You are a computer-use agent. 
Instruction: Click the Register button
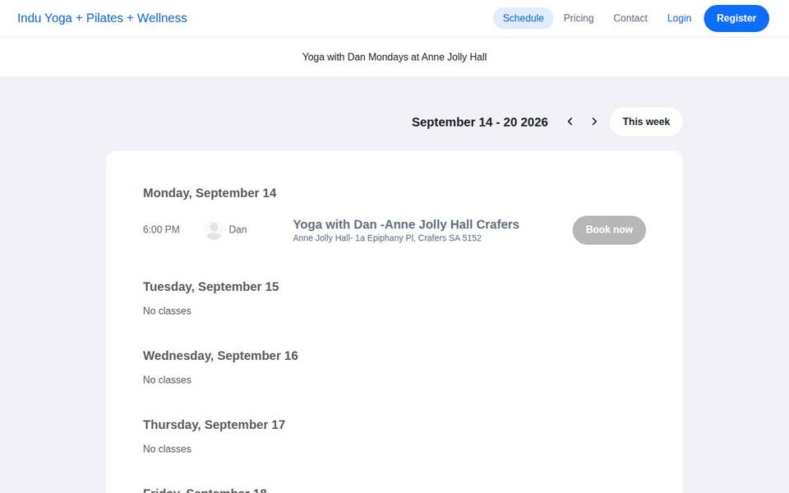coord(736,19)
